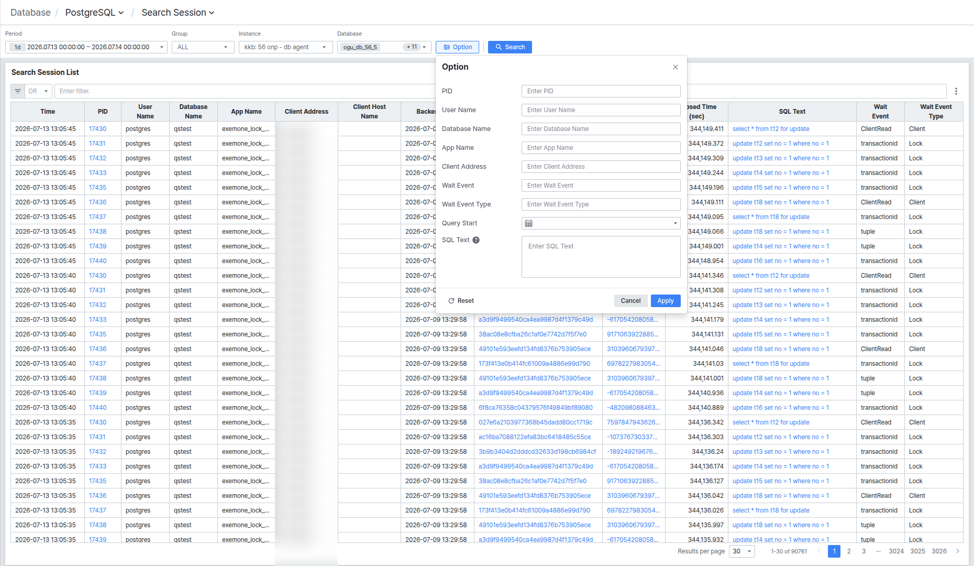Cancel the Option dialog
The width and height of the screenshot is (974, 566).
coord(630,301)
